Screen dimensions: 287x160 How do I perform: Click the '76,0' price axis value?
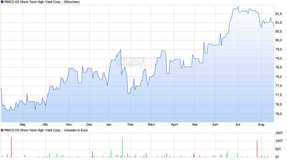(278, 114)
